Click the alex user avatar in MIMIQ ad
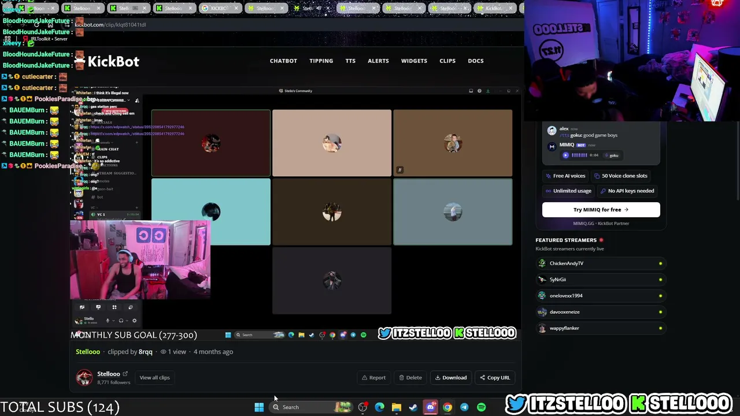The image size is (740, 416). point(552,131)
